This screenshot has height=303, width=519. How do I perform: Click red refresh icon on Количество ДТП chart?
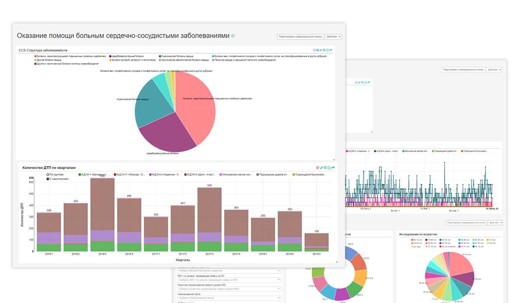317,168
